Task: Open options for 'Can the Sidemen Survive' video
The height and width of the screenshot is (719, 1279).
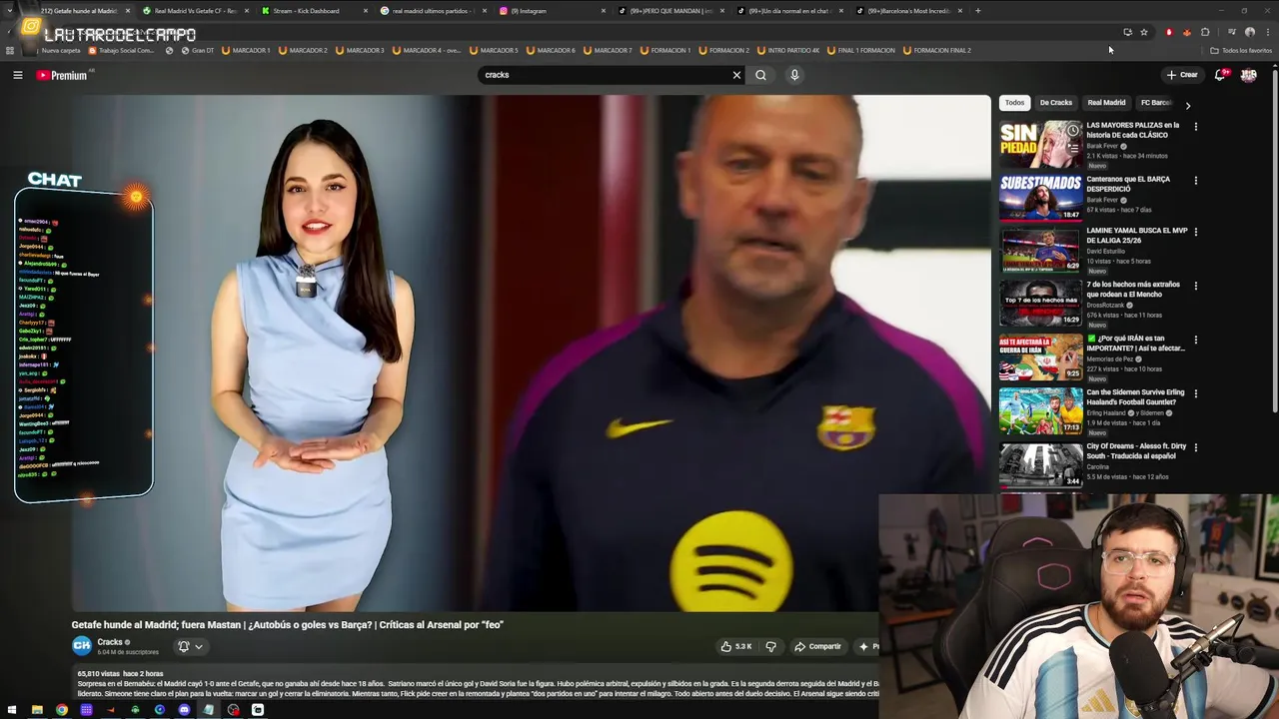Action: pos(1195,393)
